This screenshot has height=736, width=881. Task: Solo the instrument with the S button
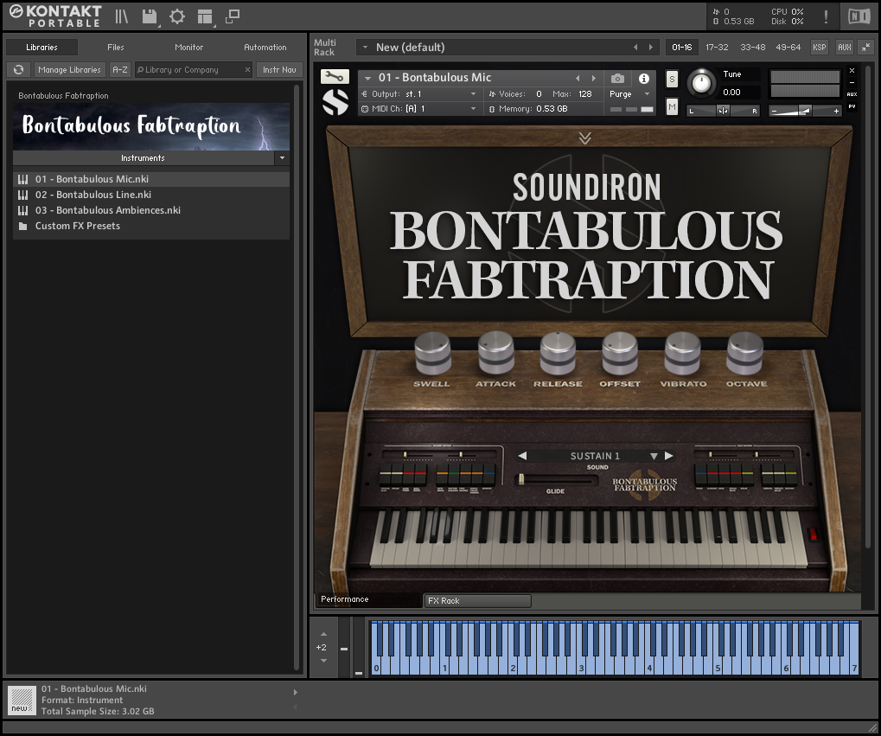pos(672,80)
